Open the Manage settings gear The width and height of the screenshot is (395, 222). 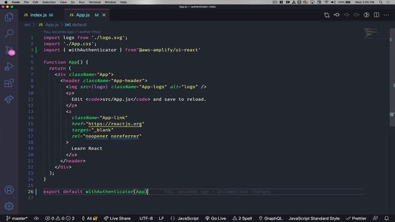coord(9,206)
